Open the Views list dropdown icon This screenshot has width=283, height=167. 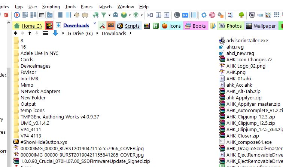(25, 15)
